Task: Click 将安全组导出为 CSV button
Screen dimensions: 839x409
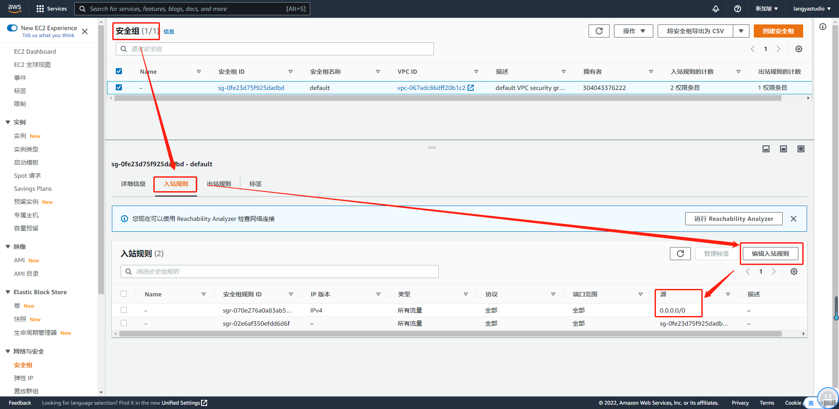Action: click(x=695, y=31)
